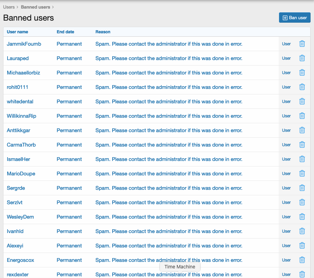Delete ban for JammikFoumb using trash icon
The image size is (314, 278).
pos(302,44)
